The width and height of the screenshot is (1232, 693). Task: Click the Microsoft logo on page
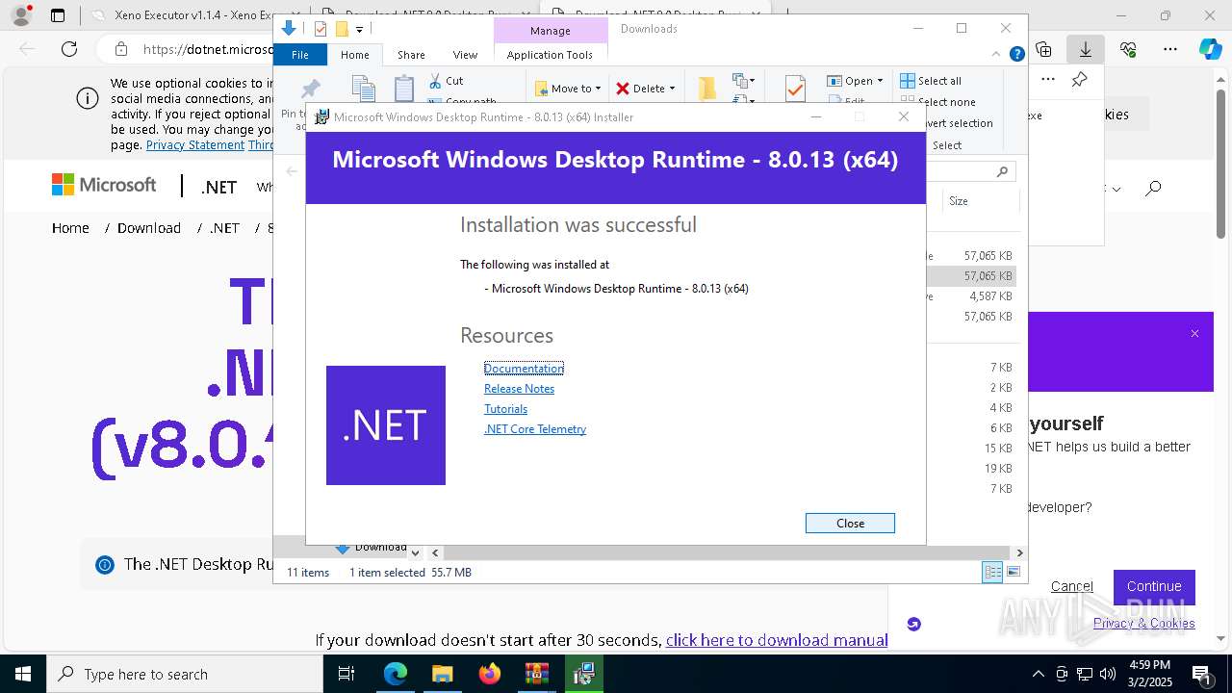104,185
